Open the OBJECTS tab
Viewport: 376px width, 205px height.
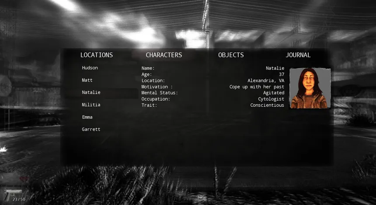[x=231, y=55]
